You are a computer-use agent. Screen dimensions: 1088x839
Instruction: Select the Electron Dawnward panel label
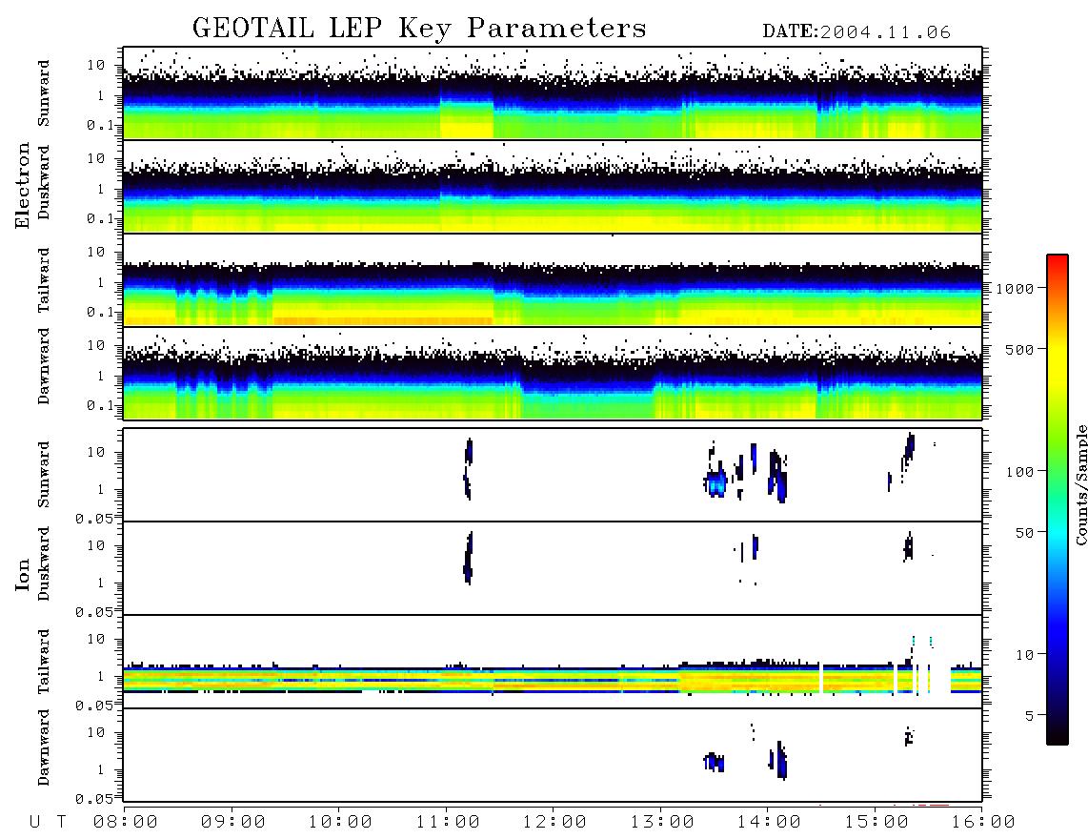pos(44,367)
